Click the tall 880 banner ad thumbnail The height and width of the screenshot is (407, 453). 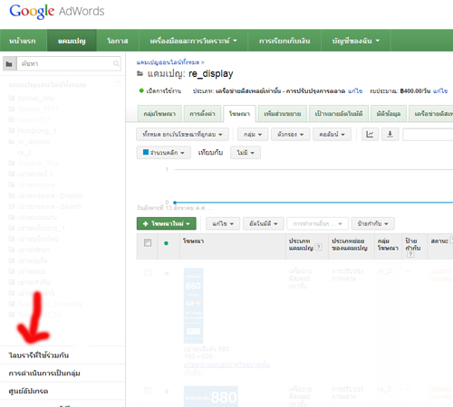[x=194, y=306]
